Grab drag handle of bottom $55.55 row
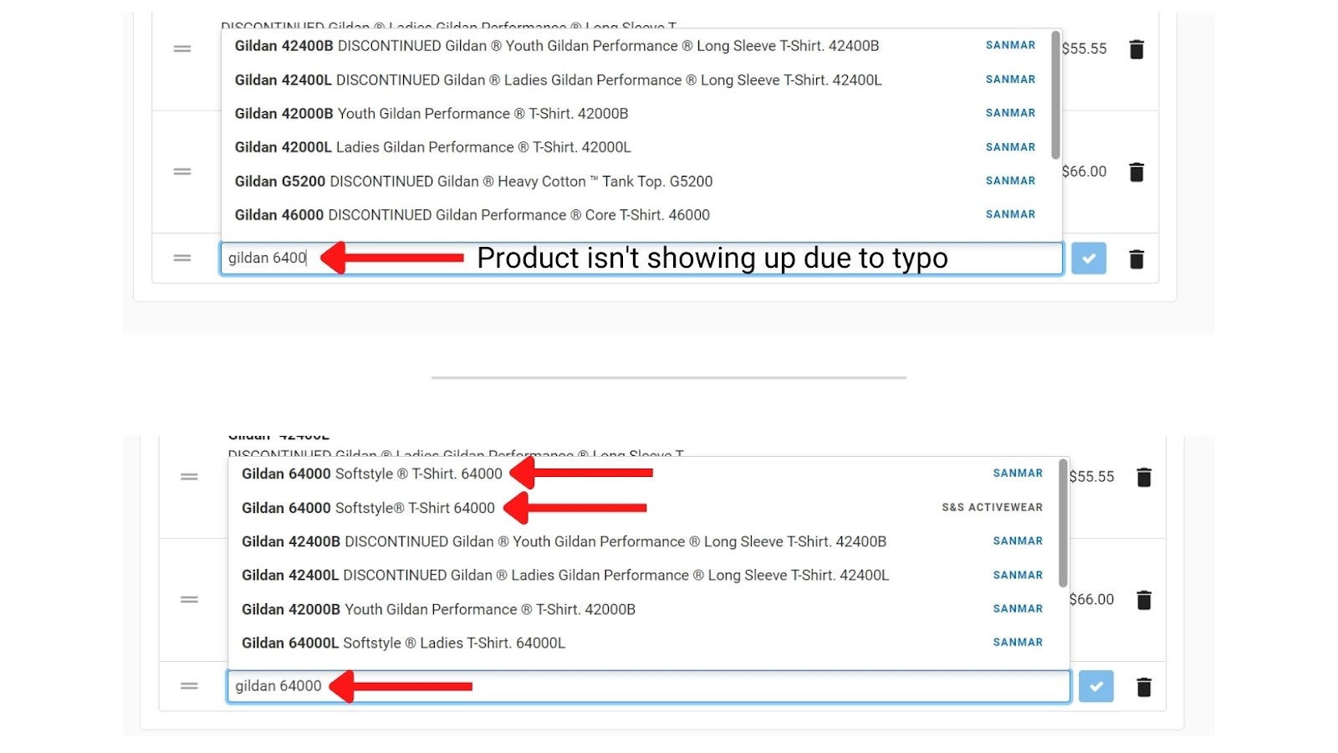This screenshot has width=1338, height=753. click(x=190, y=477)
